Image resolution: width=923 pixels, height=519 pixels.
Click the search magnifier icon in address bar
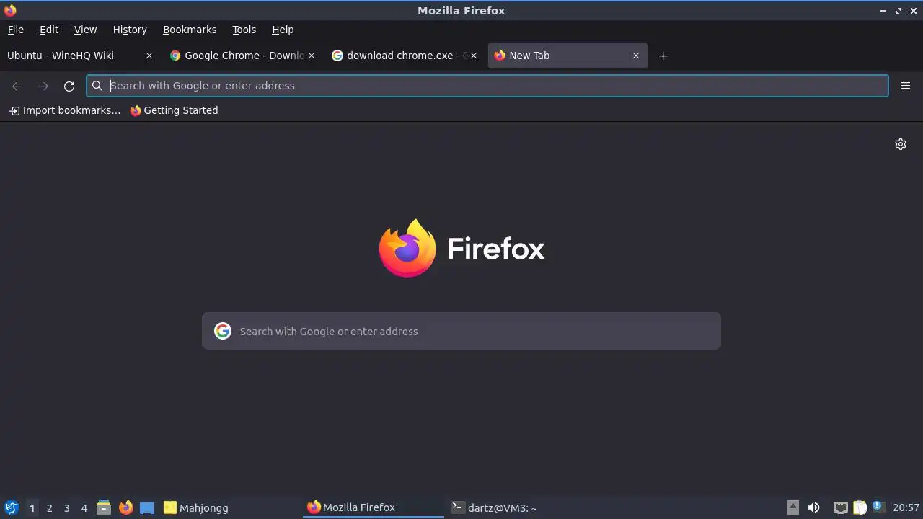tap(97, 86)
